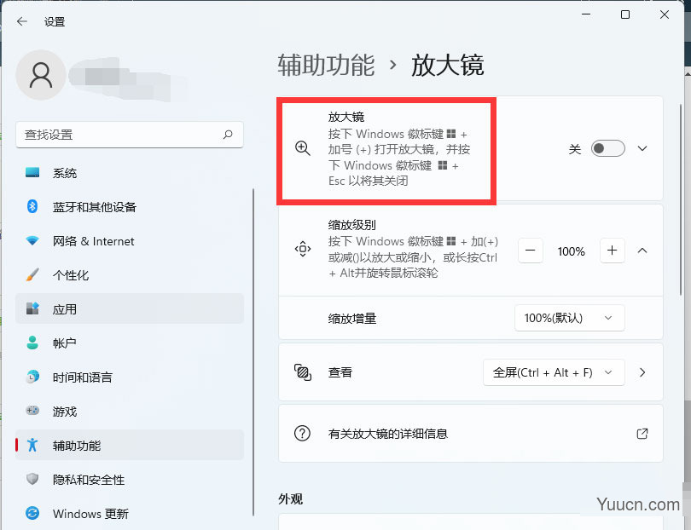The height and width of the screenshot is (530, 691).
Task: Click the 100% zoom level value
Action: (x=571, y=251)
